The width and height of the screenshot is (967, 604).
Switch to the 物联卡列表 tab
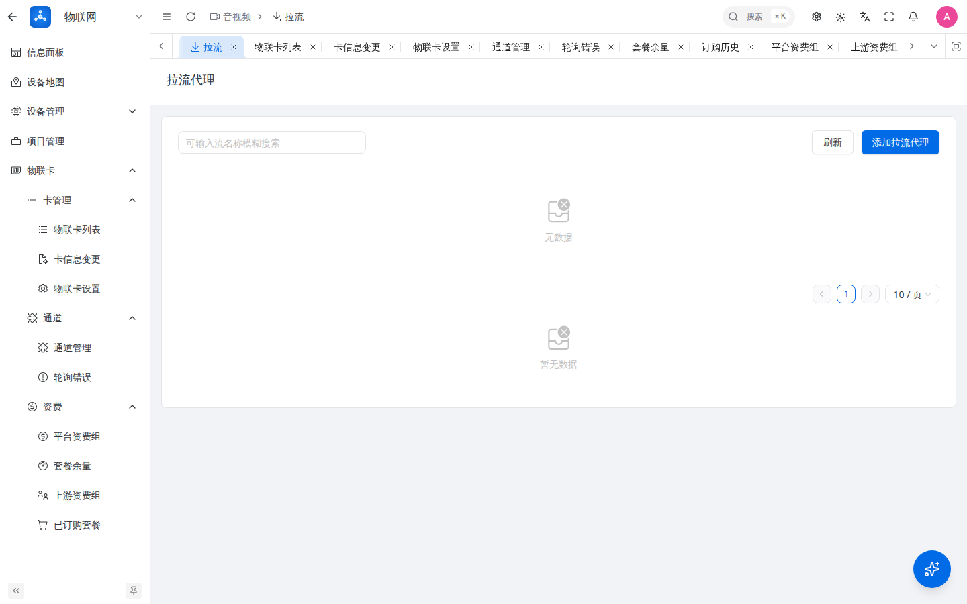tap(278, 47)
